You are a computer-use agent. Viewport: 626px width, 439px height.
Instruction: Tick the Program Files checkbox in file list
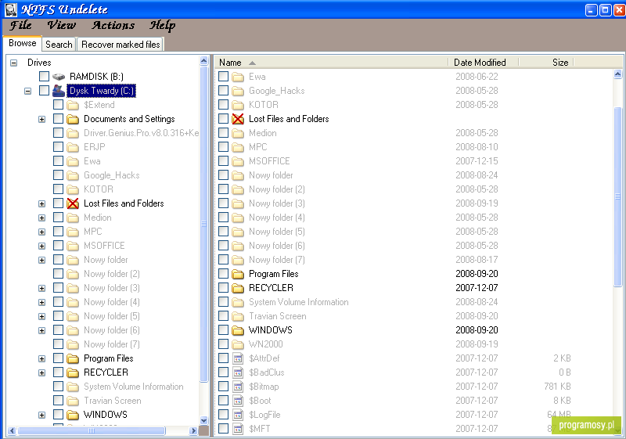coord(224,274)
